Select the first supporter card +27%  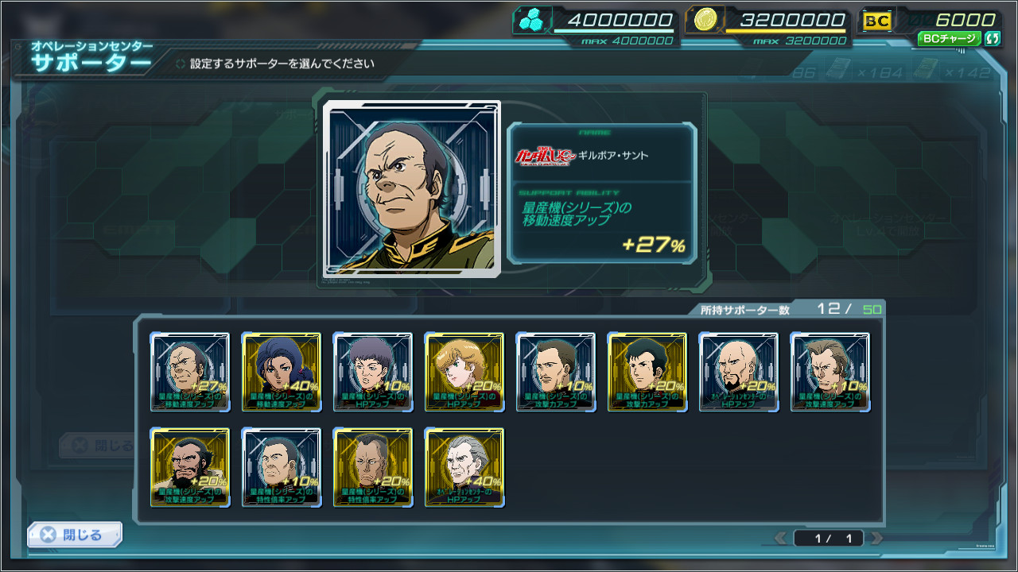190,372
